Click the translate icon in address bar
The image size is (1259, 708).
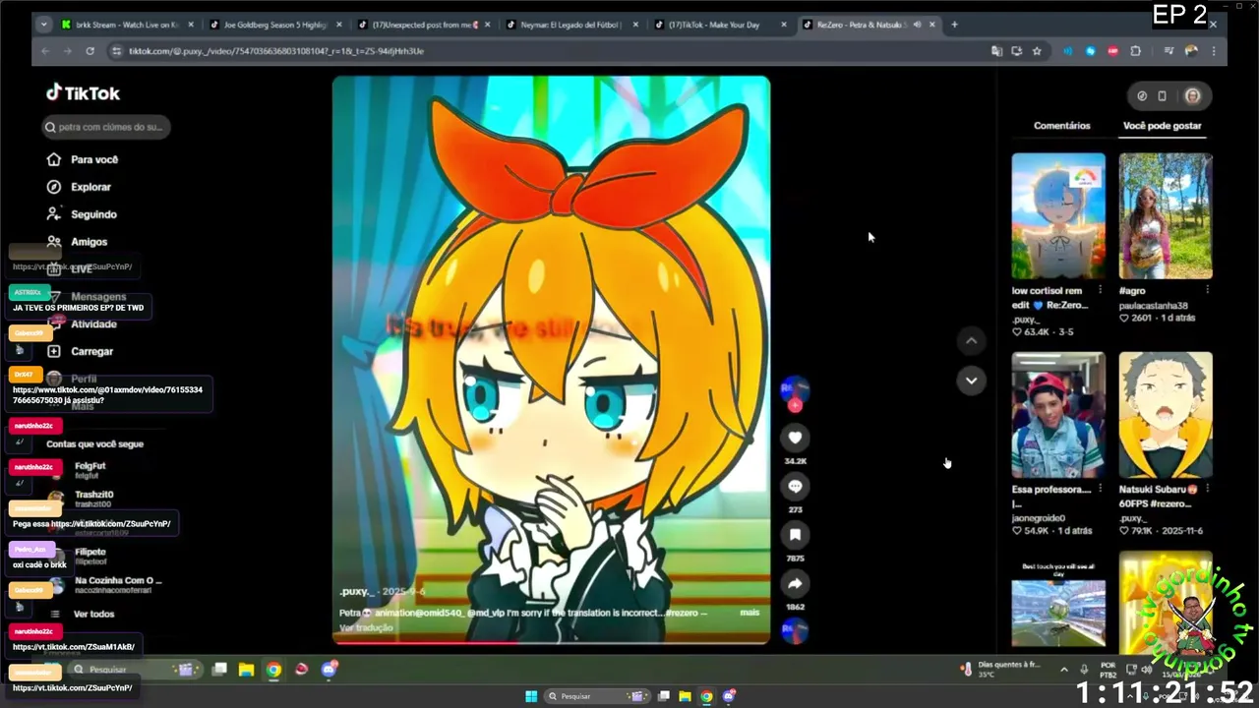point(996,51)
